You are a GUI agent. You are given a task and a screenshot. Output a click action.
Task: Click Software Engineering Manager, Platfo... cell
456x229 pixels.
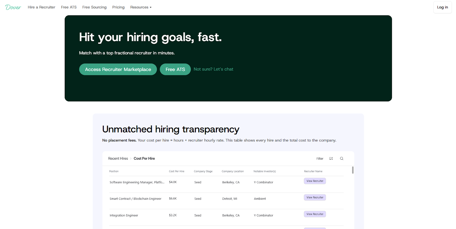137,182
